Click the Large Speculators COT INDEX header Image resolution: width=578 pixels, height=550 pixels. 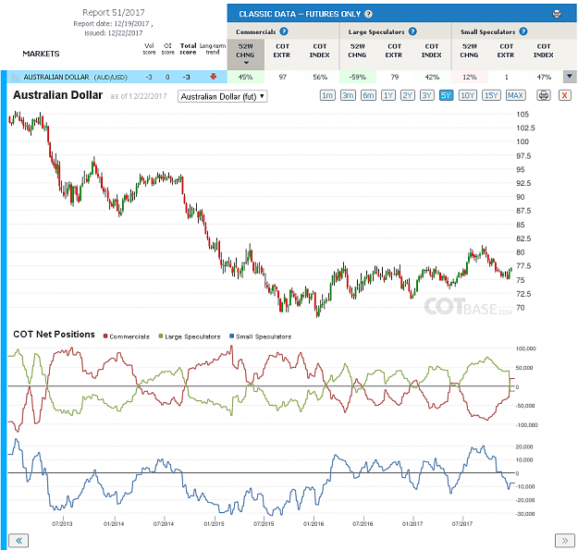pyautogui.click(x=432, y=51)
